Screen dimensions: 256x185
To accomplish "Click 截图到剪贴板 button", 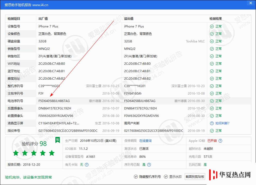I will (195, 177).
